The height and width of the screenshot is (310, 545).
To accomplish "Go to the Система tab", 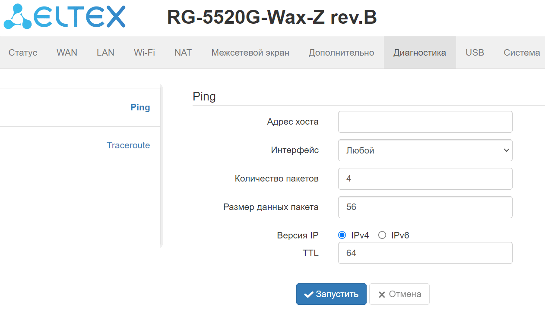I will tap(522, 53).
